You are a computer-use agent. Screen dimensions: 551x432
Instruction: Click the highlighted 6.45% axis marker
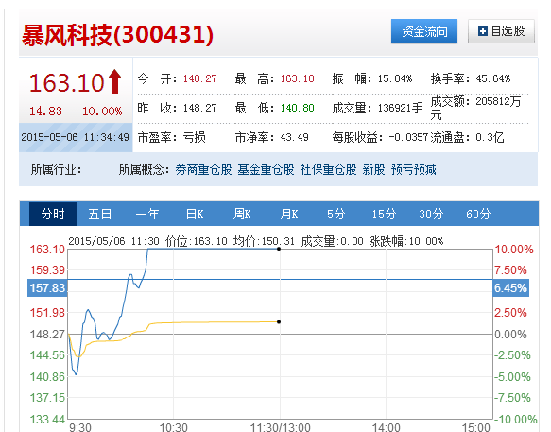coord(511,288)
